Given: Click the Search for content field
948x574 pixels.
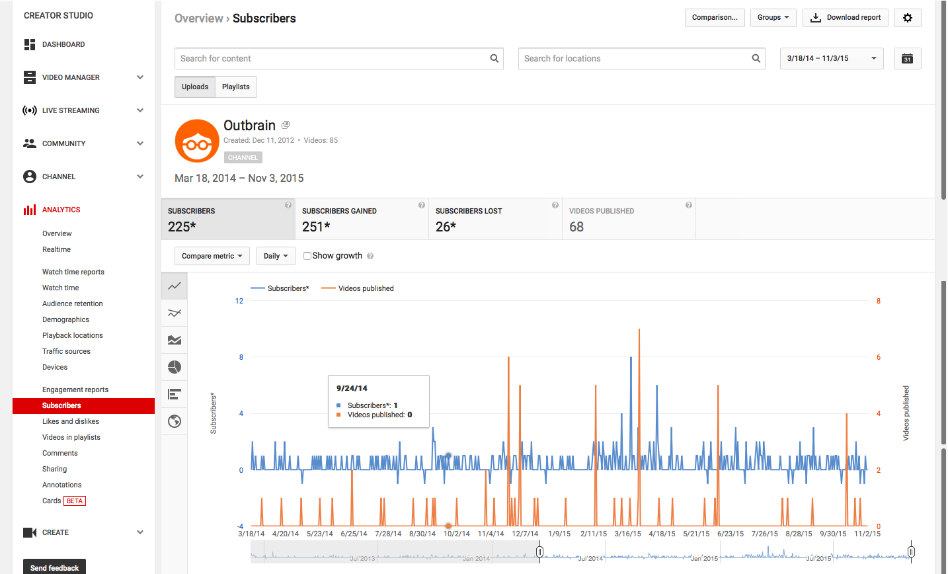Looking at the screenshot, I should [331, 59].
